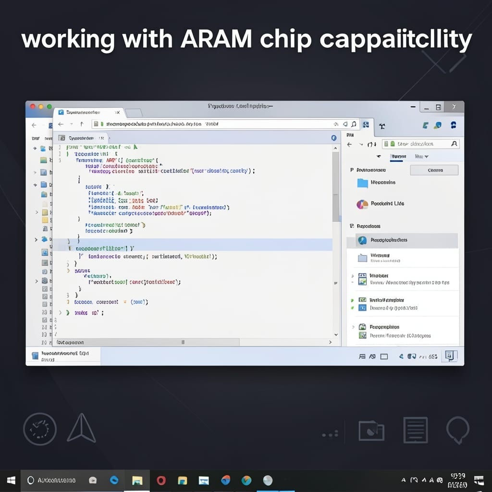The width and height of the screenshot is (492, 492).
Task: Click the flag-like first icon in the right status bar
Action: tap(362, 357)
